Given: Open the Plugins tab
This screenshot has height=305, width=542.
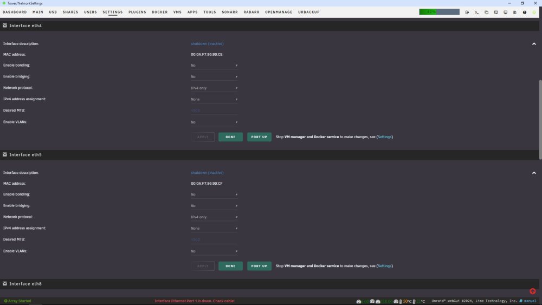Looking at the screenshot, I should point(137,12).
